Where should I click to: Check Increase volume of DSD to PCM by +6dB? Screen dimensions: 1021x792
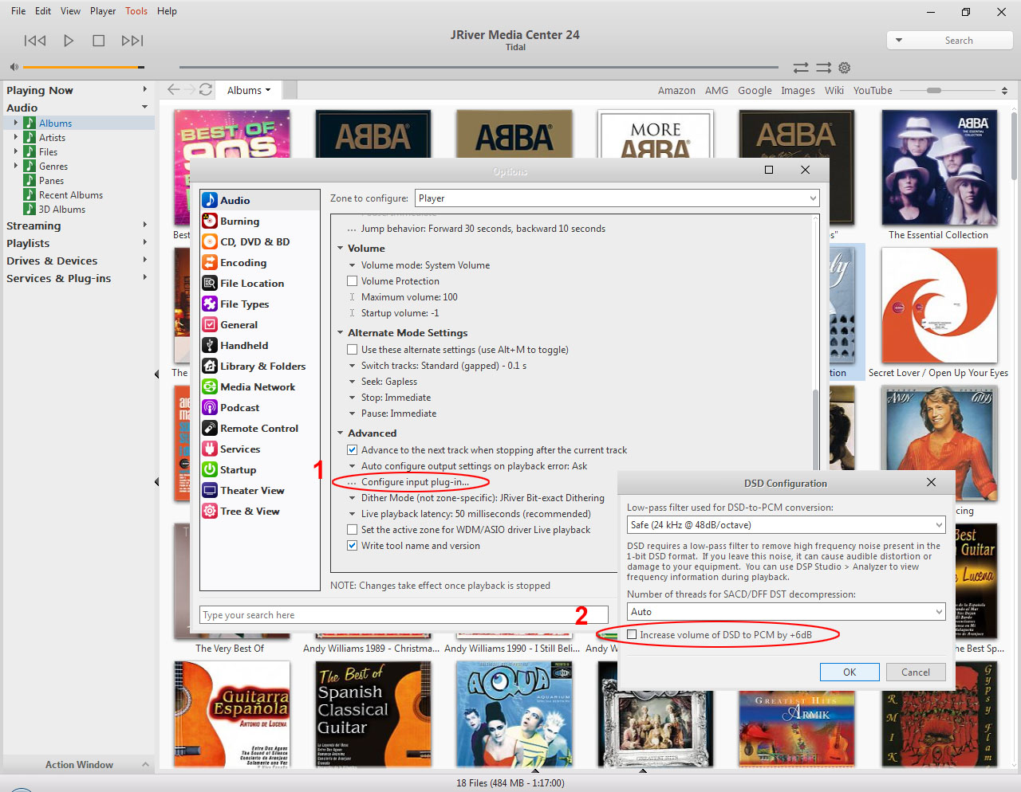coord(632,634)
